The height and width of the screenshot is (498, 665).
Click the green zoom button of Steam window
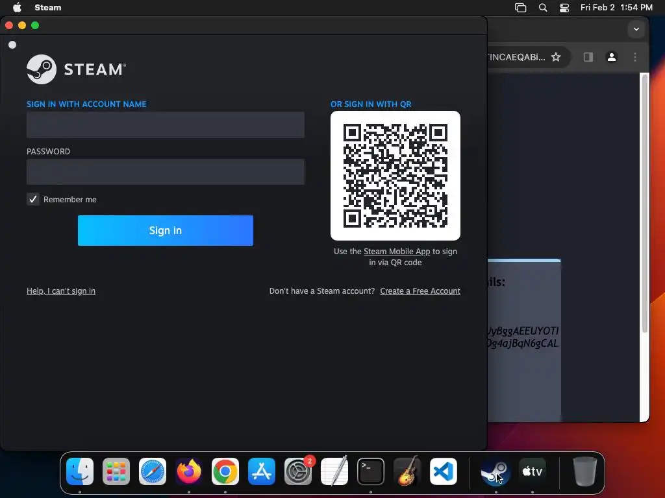click(35, 25)
